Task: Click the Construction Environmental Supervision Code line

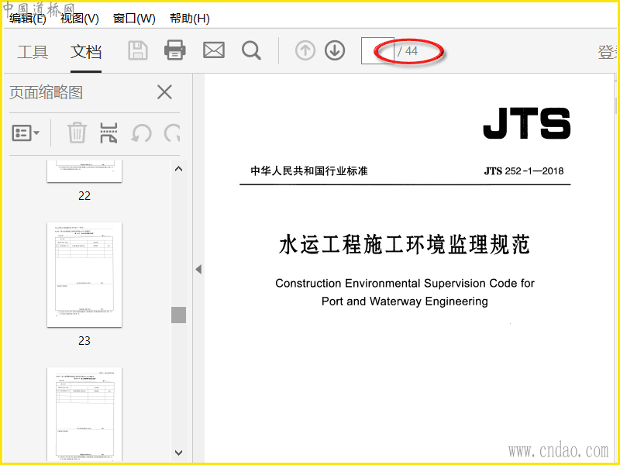Action: coord(405,283)
